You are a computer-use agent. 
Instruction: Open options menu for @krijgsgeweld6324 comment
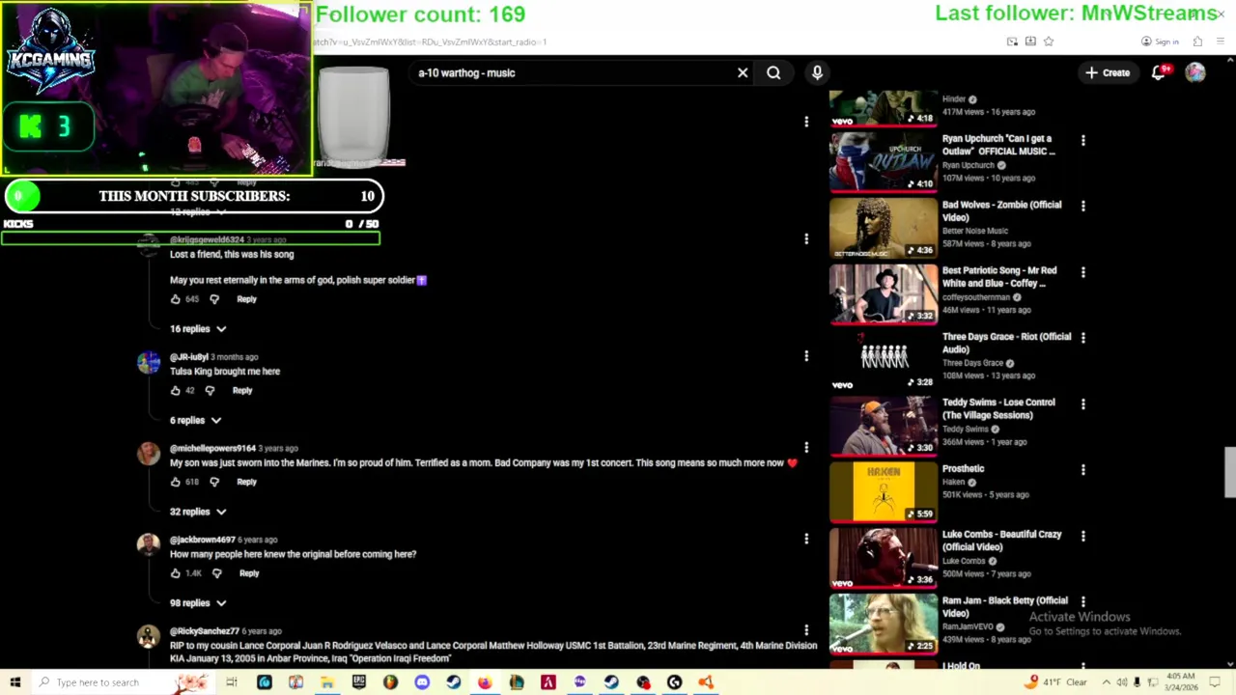pos(806,238)
